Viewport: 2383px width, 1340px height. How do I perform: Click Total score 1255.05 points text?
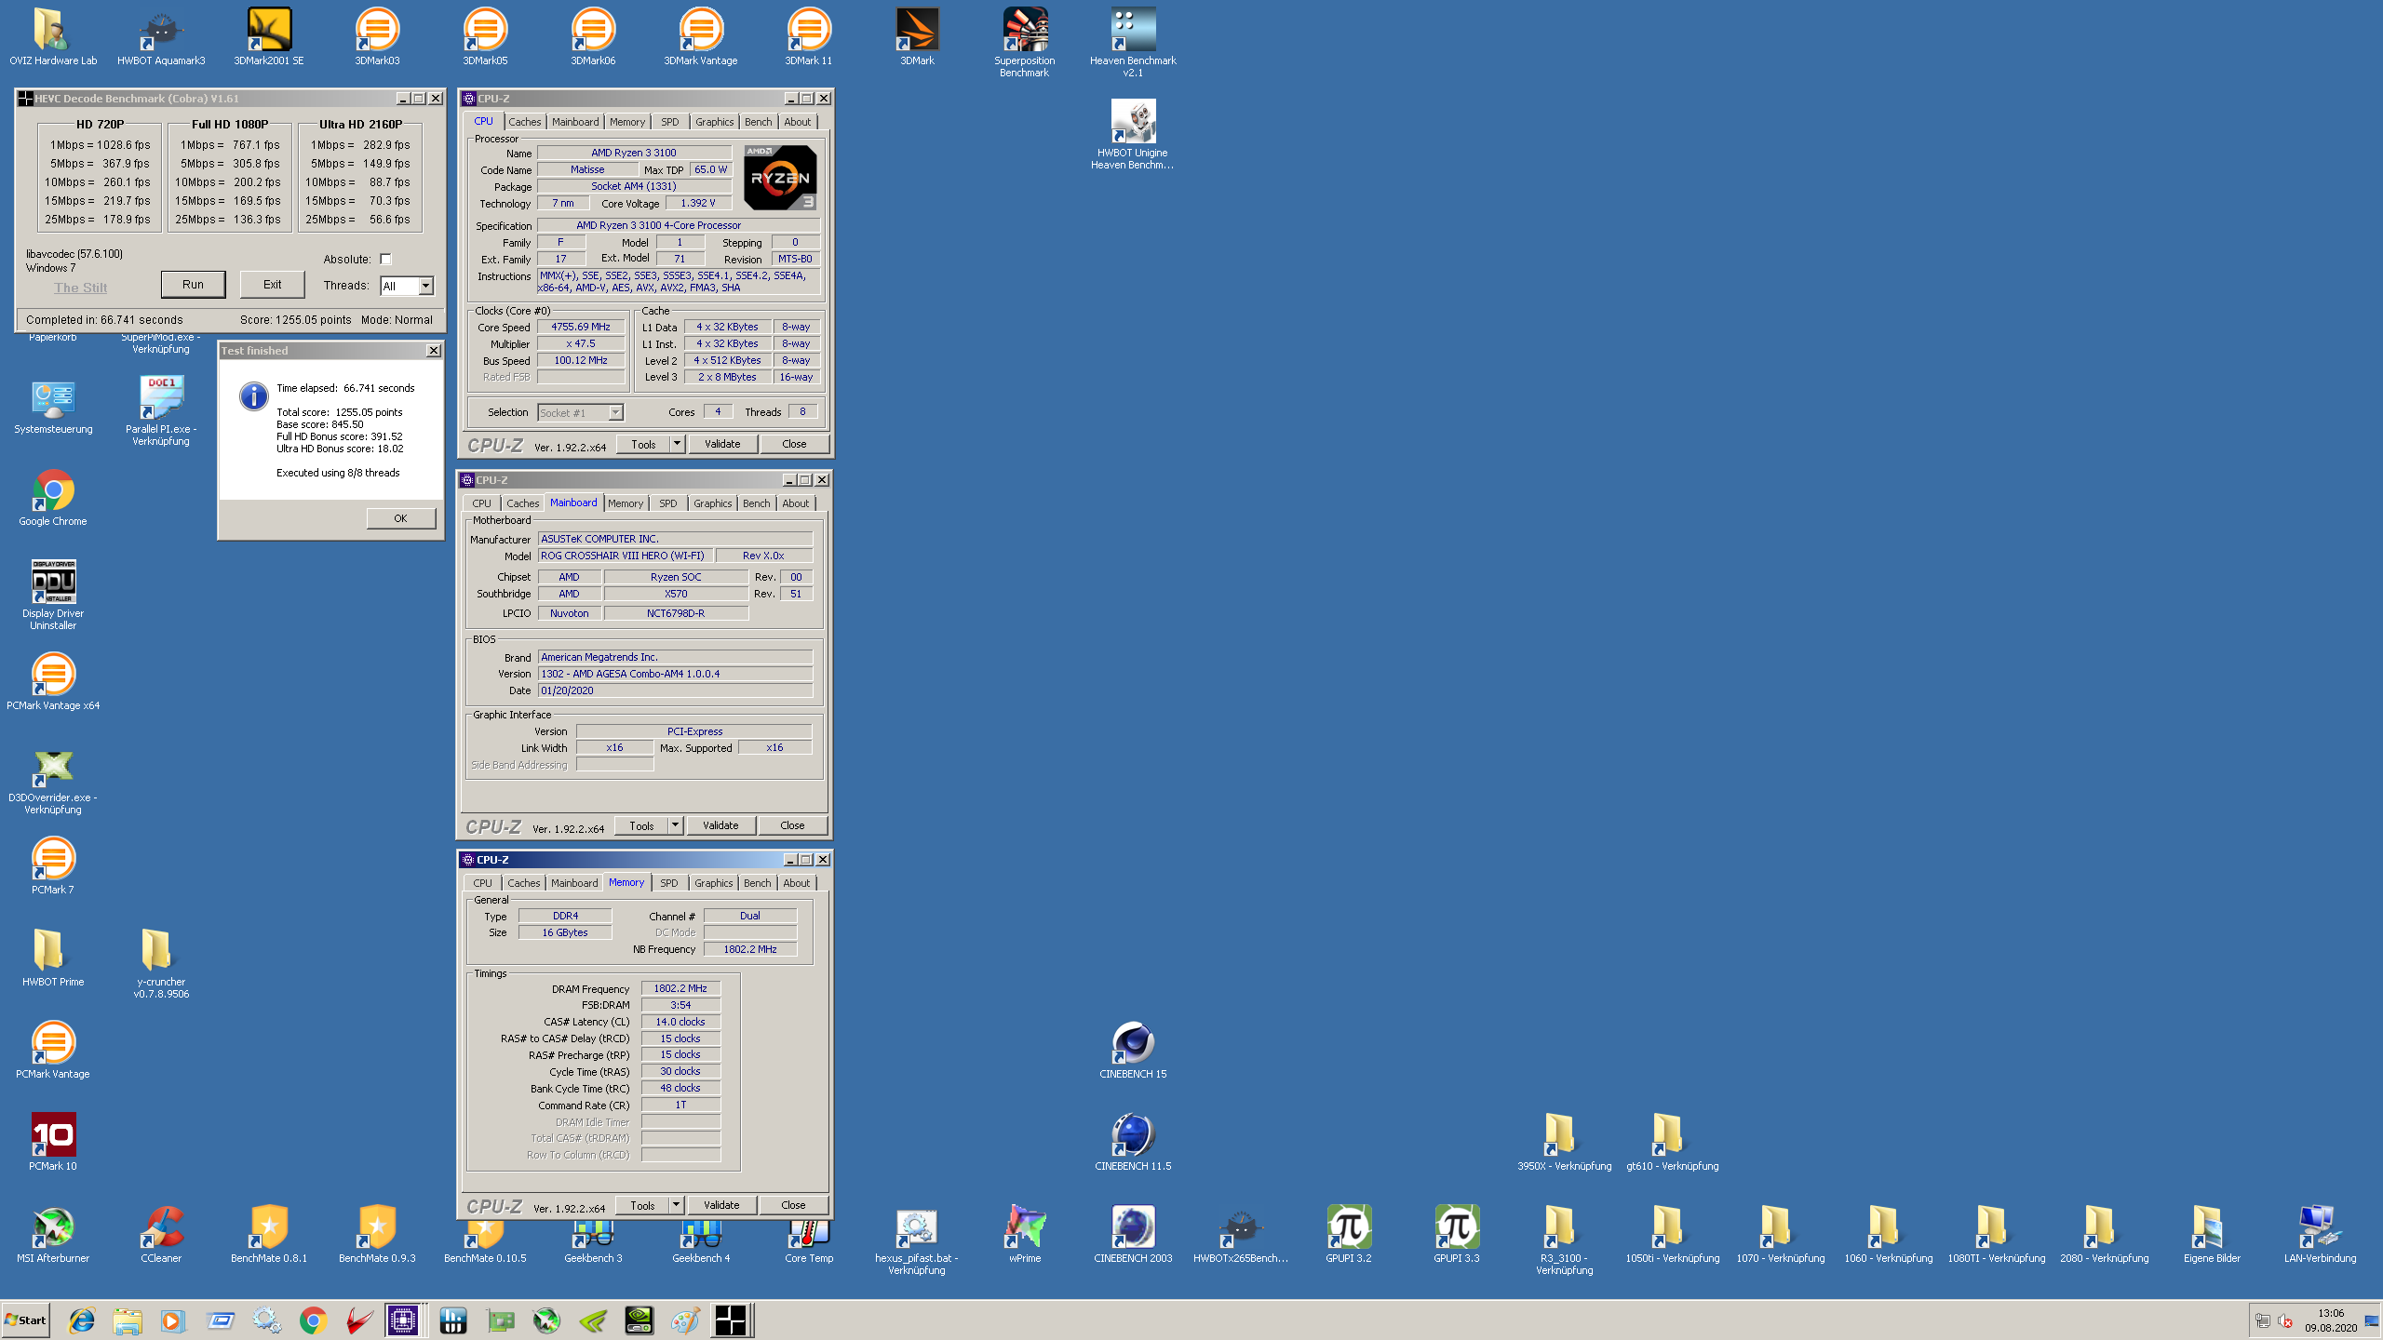tap(340, 412)
